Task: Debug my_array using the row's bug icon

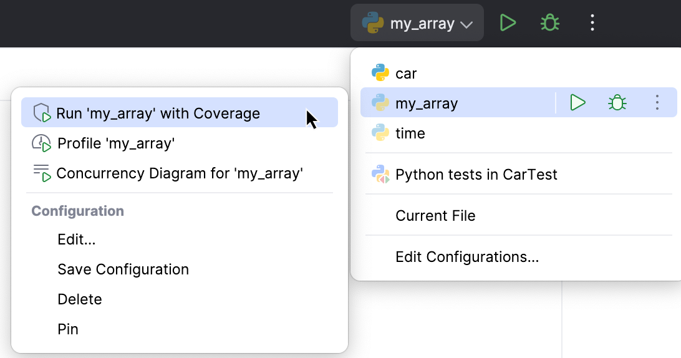Action: point(617,103)
